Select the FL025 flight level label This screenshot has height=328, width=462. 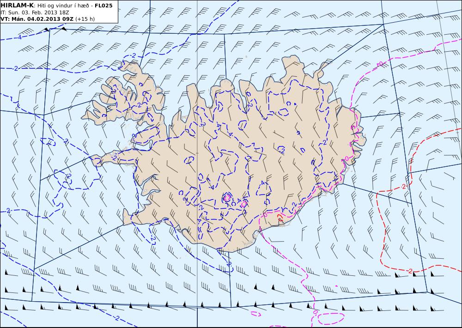click(103, 6)
